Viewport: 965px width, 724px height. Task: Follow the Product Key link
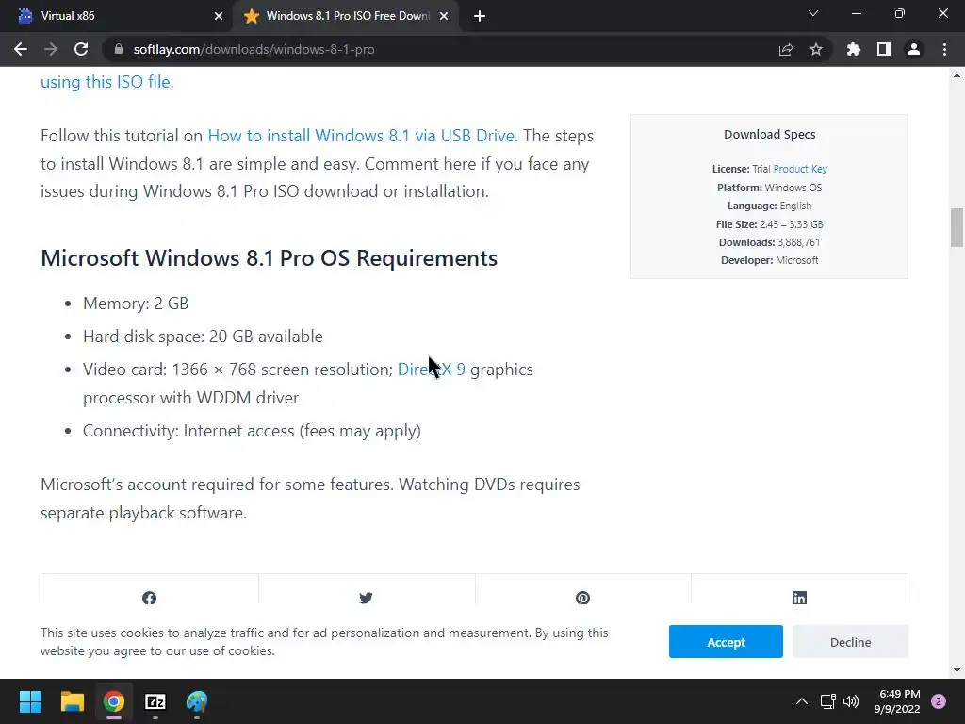coord(800,169)
